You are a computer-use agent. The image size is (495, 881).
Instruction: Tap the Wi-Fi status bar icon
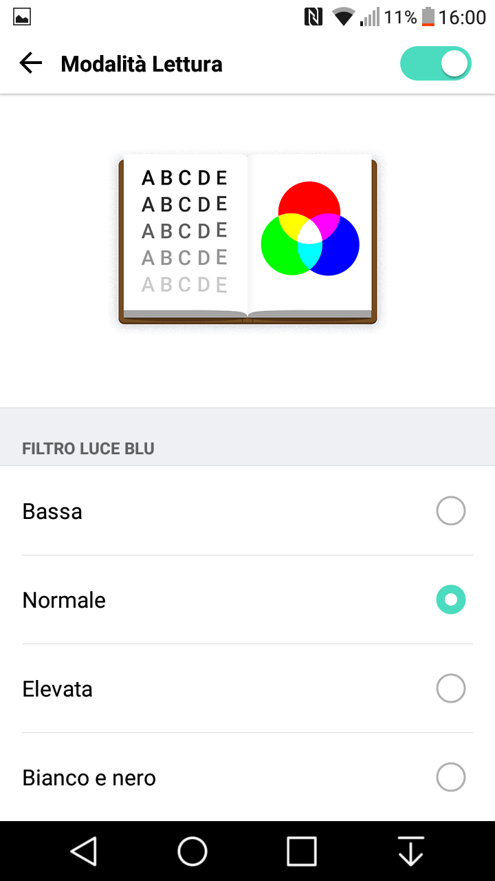pyautogui.click(x=343, y=17)
